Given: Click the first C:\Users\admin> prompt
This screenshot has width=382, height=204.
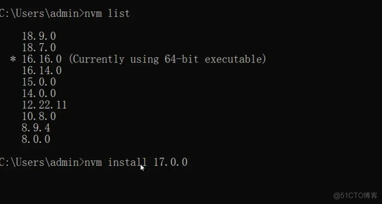Looking at the screenshot, I should [42, 13].
